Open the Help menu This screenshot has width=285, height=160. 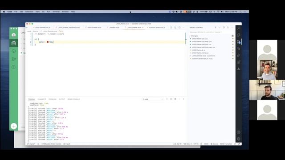[x=73, y=12]
